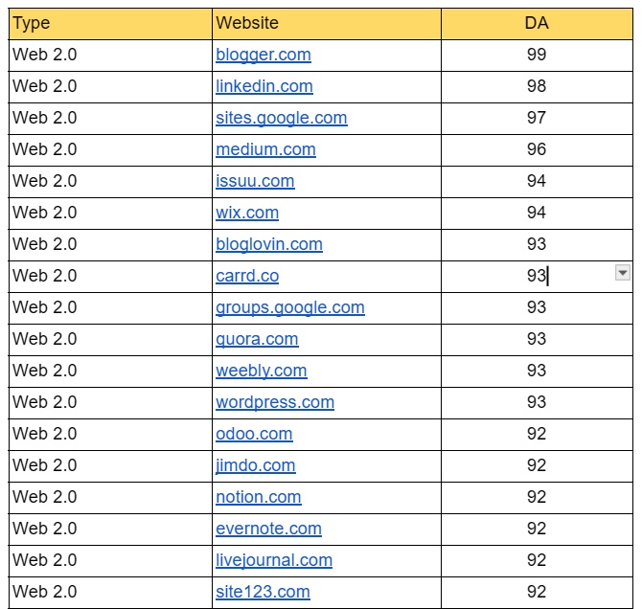
Task: Click the quora.com hyperlink
Action: tap(257, 339)
